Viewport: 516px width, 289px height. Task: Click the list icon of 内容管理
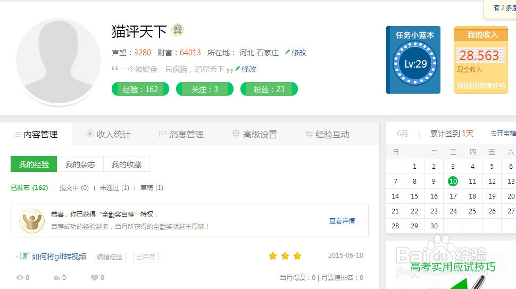(x=17, y=134)
